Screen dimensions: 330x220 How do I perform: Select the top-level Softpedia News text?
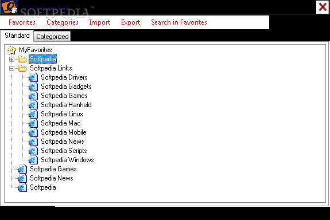pos(51,178)
